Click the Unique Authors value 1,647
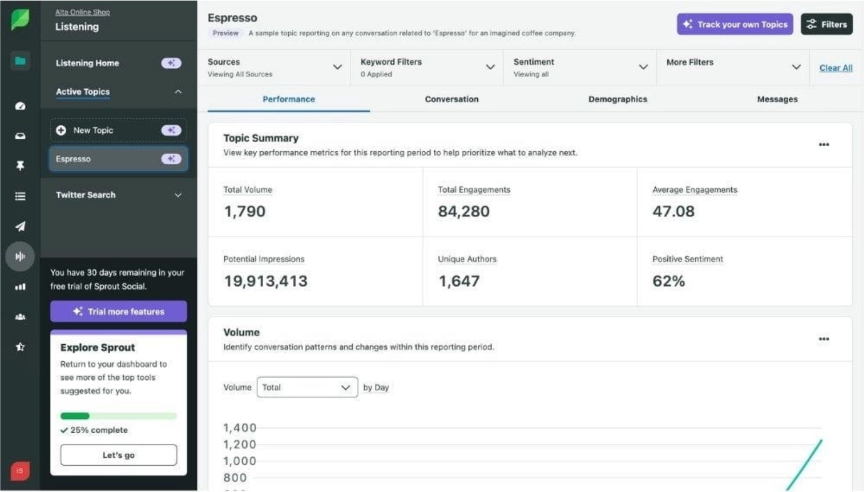The image size is (867, 492). pyautogui.click(x=460, y=281)
